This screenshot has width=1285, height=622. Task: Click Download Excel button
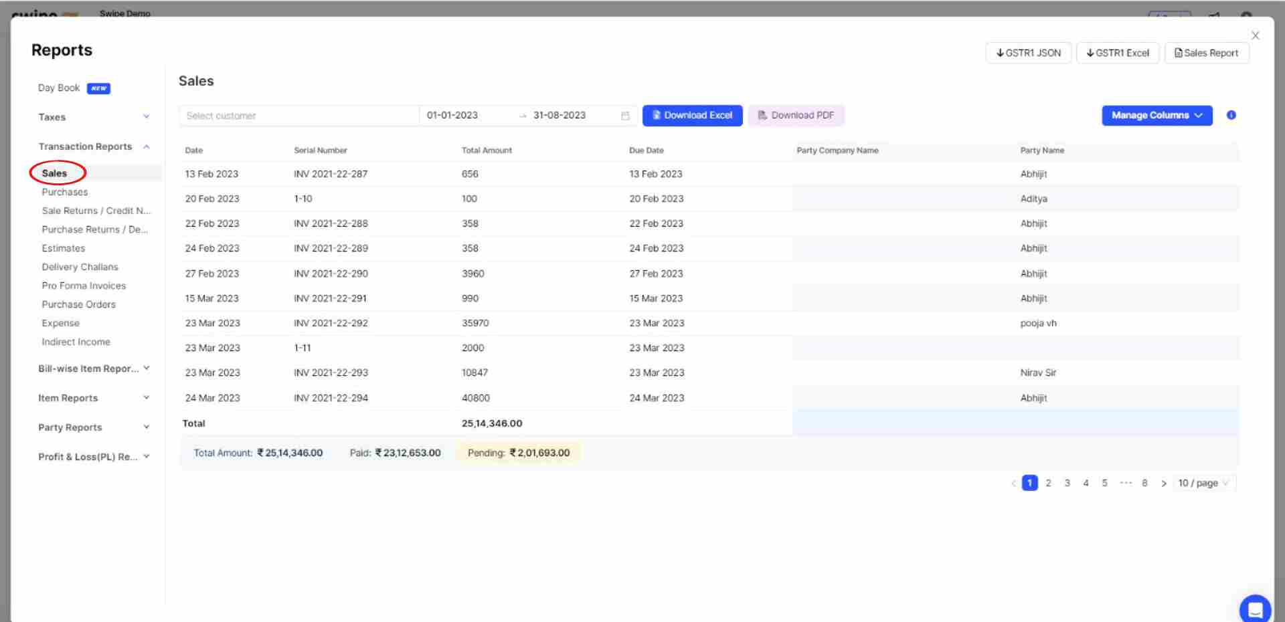point(692,115)
